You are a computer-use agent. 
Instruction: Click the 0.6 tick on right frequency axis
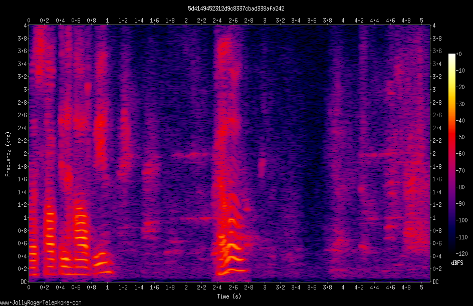[x=437, y=243]
